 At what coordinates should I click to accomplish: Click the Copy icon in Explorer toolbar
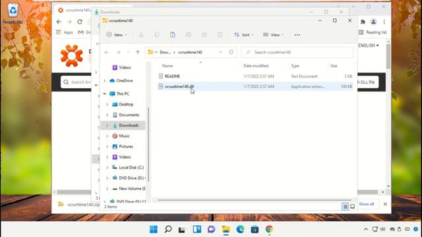(x=157, y=35)
